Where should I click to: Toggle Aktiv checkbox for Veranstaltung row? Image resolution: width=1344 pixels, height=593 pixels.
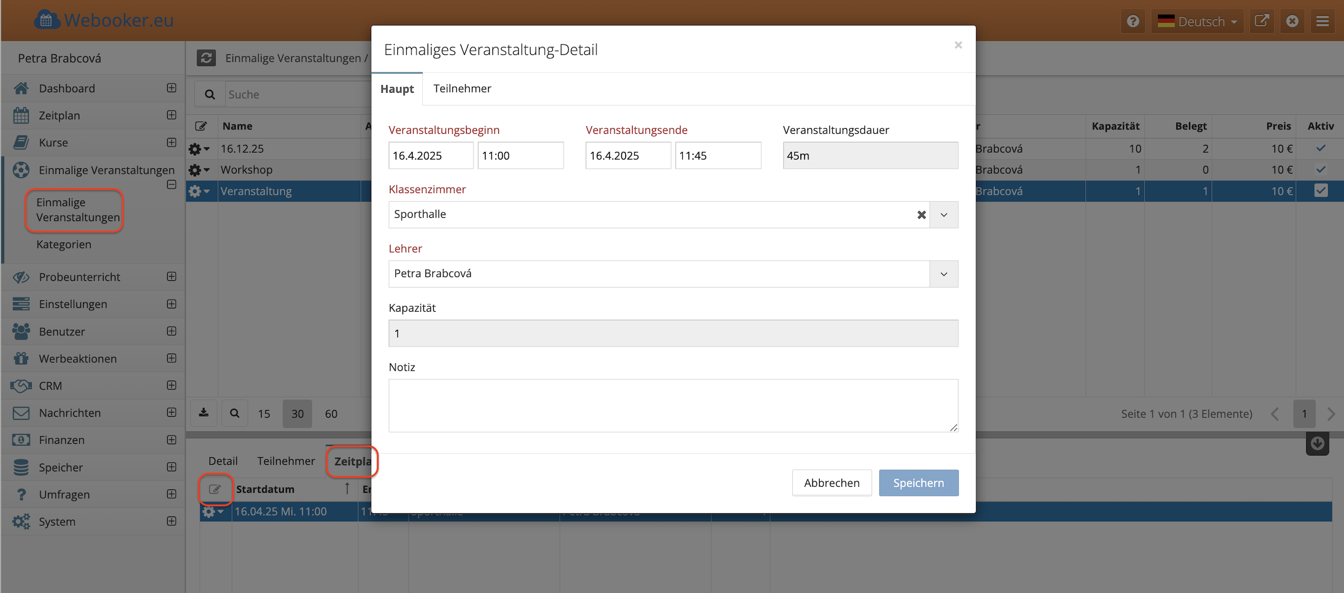(1320, 191)
